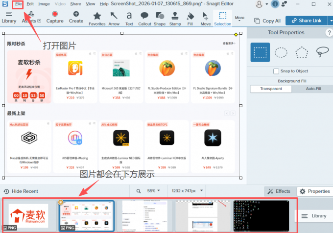Expand the More tools dropdown
The image size is (333, 233).
[x=239, y=19]
